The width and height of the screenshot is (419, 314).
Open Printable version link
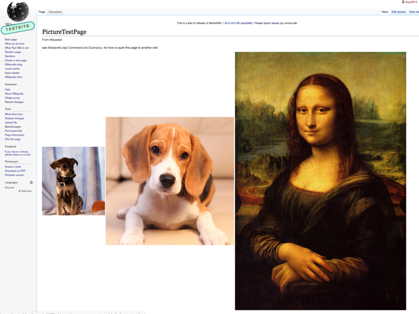[x=15, y=175]
